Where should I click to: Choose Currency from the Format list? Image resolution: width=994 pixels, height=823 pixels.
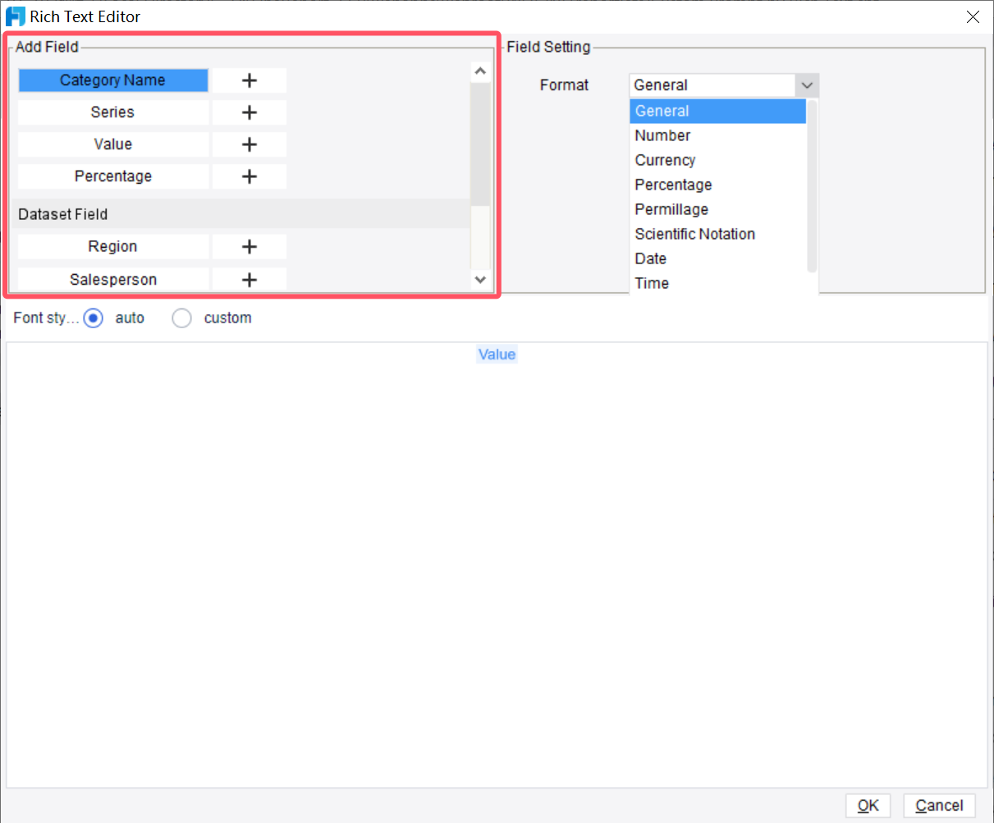[665, 160]
